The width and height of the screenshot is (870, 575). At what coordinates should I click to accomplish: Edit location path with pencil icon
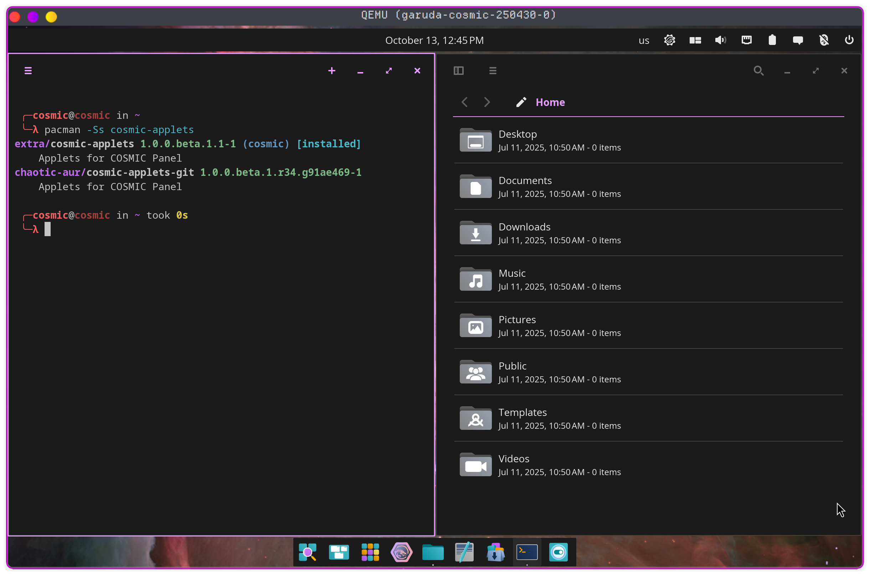click(x=521, y=102)
